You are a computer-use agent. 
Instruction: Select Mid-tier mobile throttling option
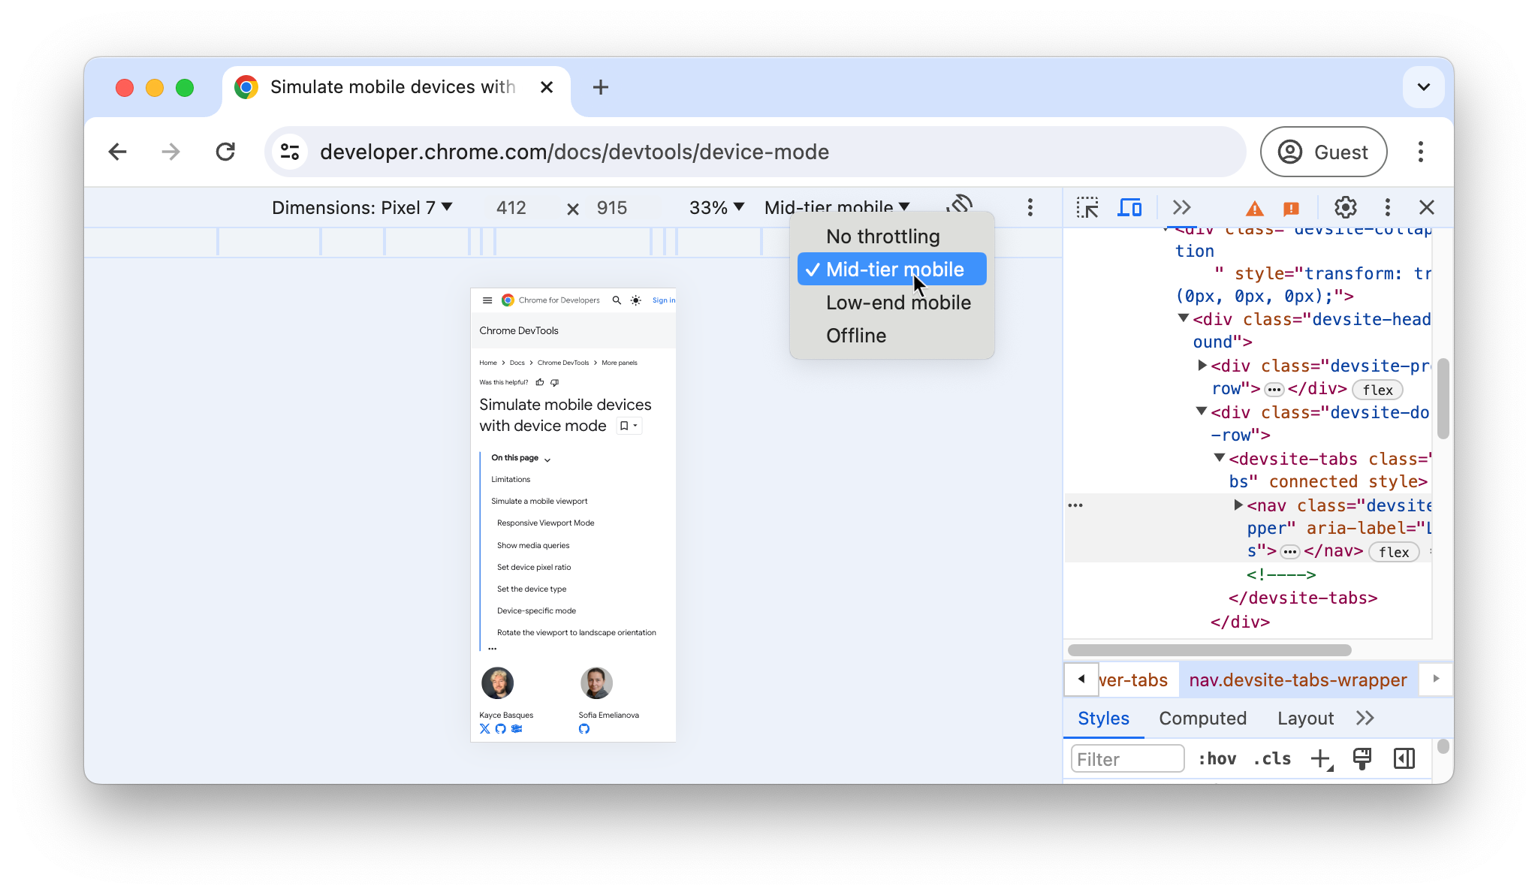894,270
